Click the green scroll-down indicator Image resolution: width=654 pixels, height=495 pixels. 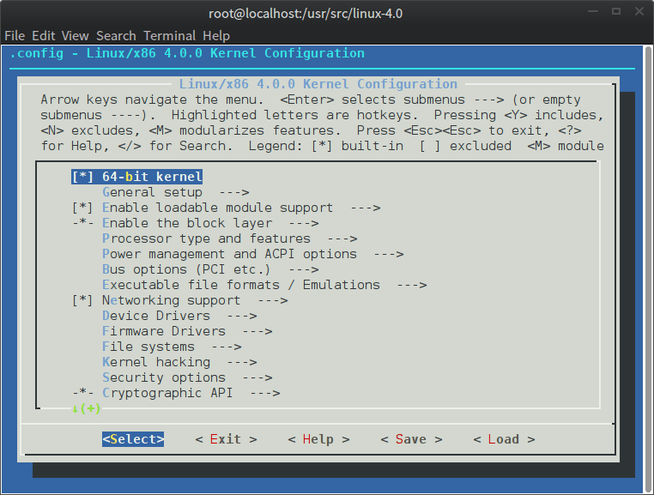86,408
